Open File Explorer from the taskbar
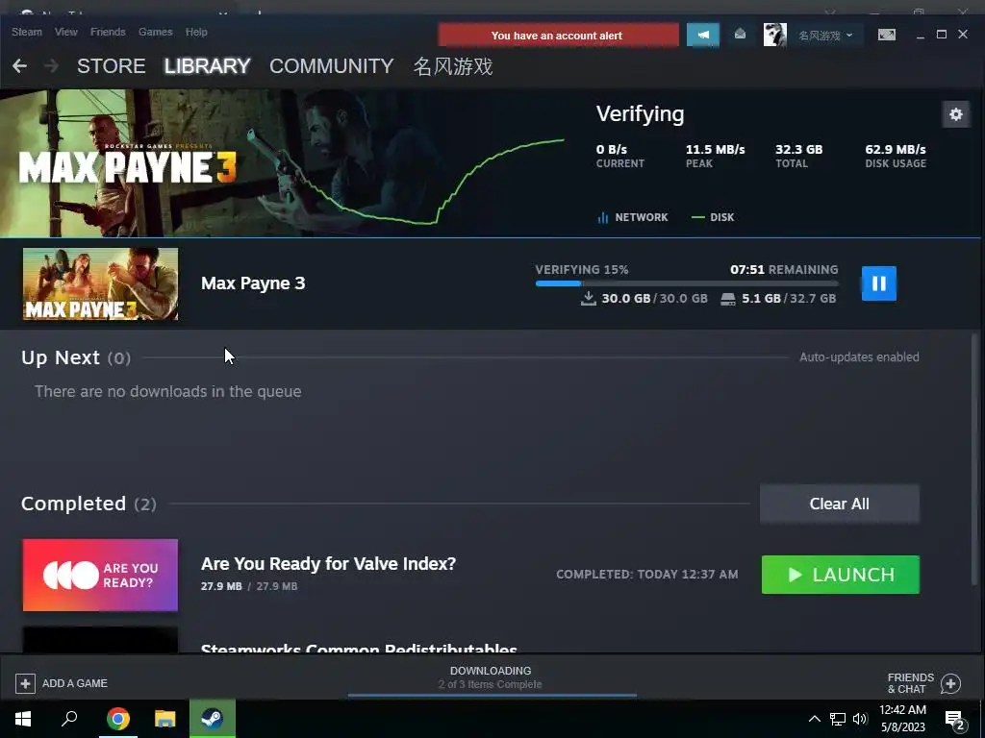The image size is (985, 738). [164, 719]
